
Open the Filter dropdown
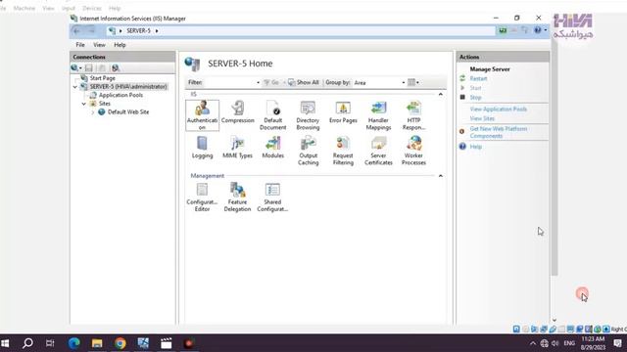click(x=258, y=82)
